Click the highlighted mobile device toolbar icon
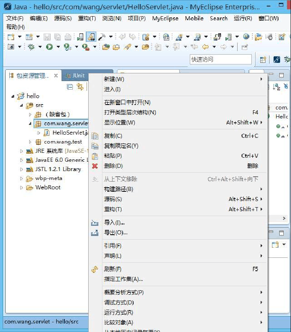Screen dimensions: 291x332 pos(91,37)
